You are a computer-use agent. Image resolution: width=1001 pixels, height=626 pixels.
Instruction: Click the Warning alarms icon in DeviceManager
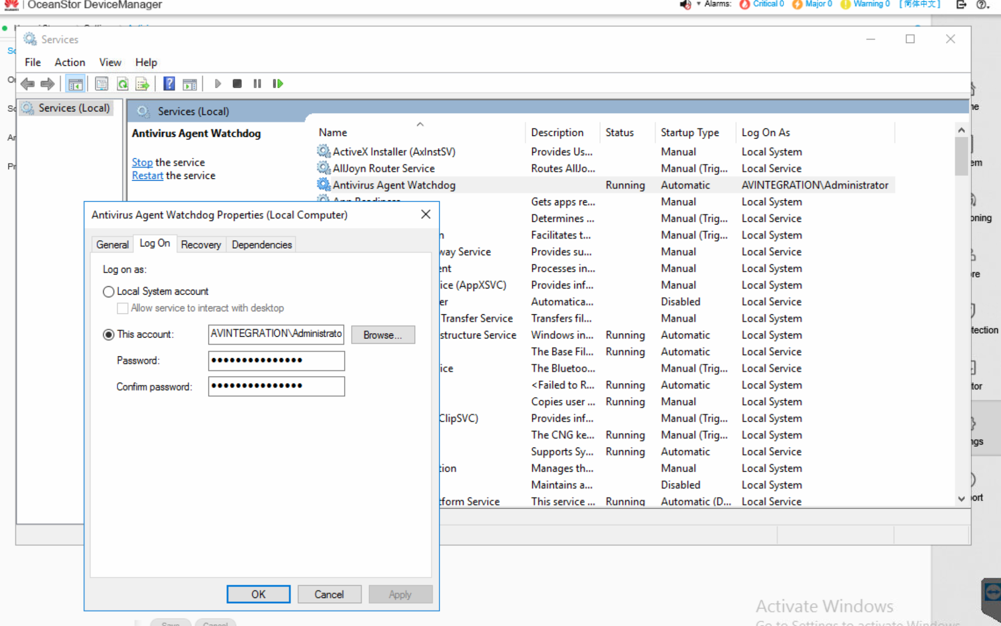pyautogui.click(x=845, y=4)
